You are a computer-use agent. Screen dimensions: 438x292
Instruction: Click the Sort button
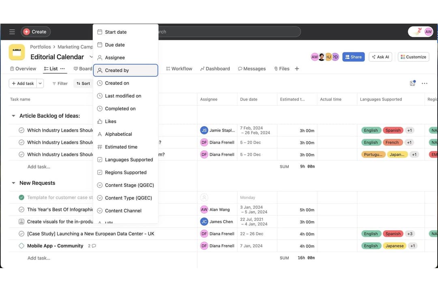83,84
